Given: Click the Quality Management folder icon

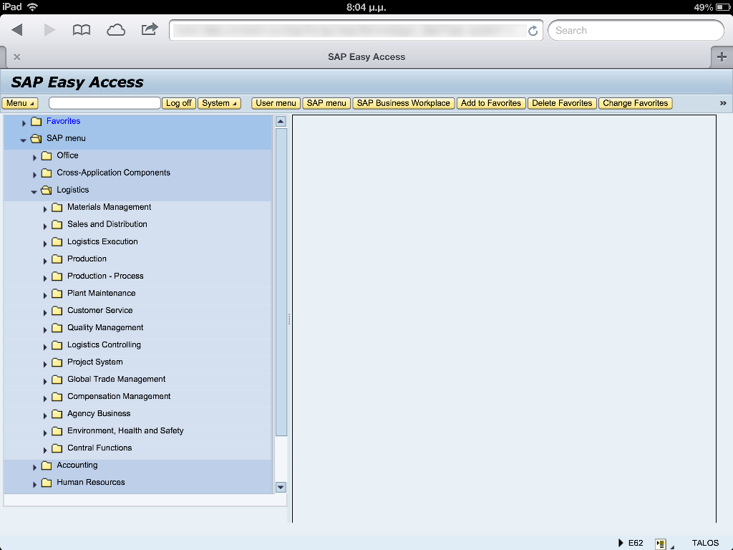Looking at the screenshot, I should pyautogui.click(x=57, y=328).
